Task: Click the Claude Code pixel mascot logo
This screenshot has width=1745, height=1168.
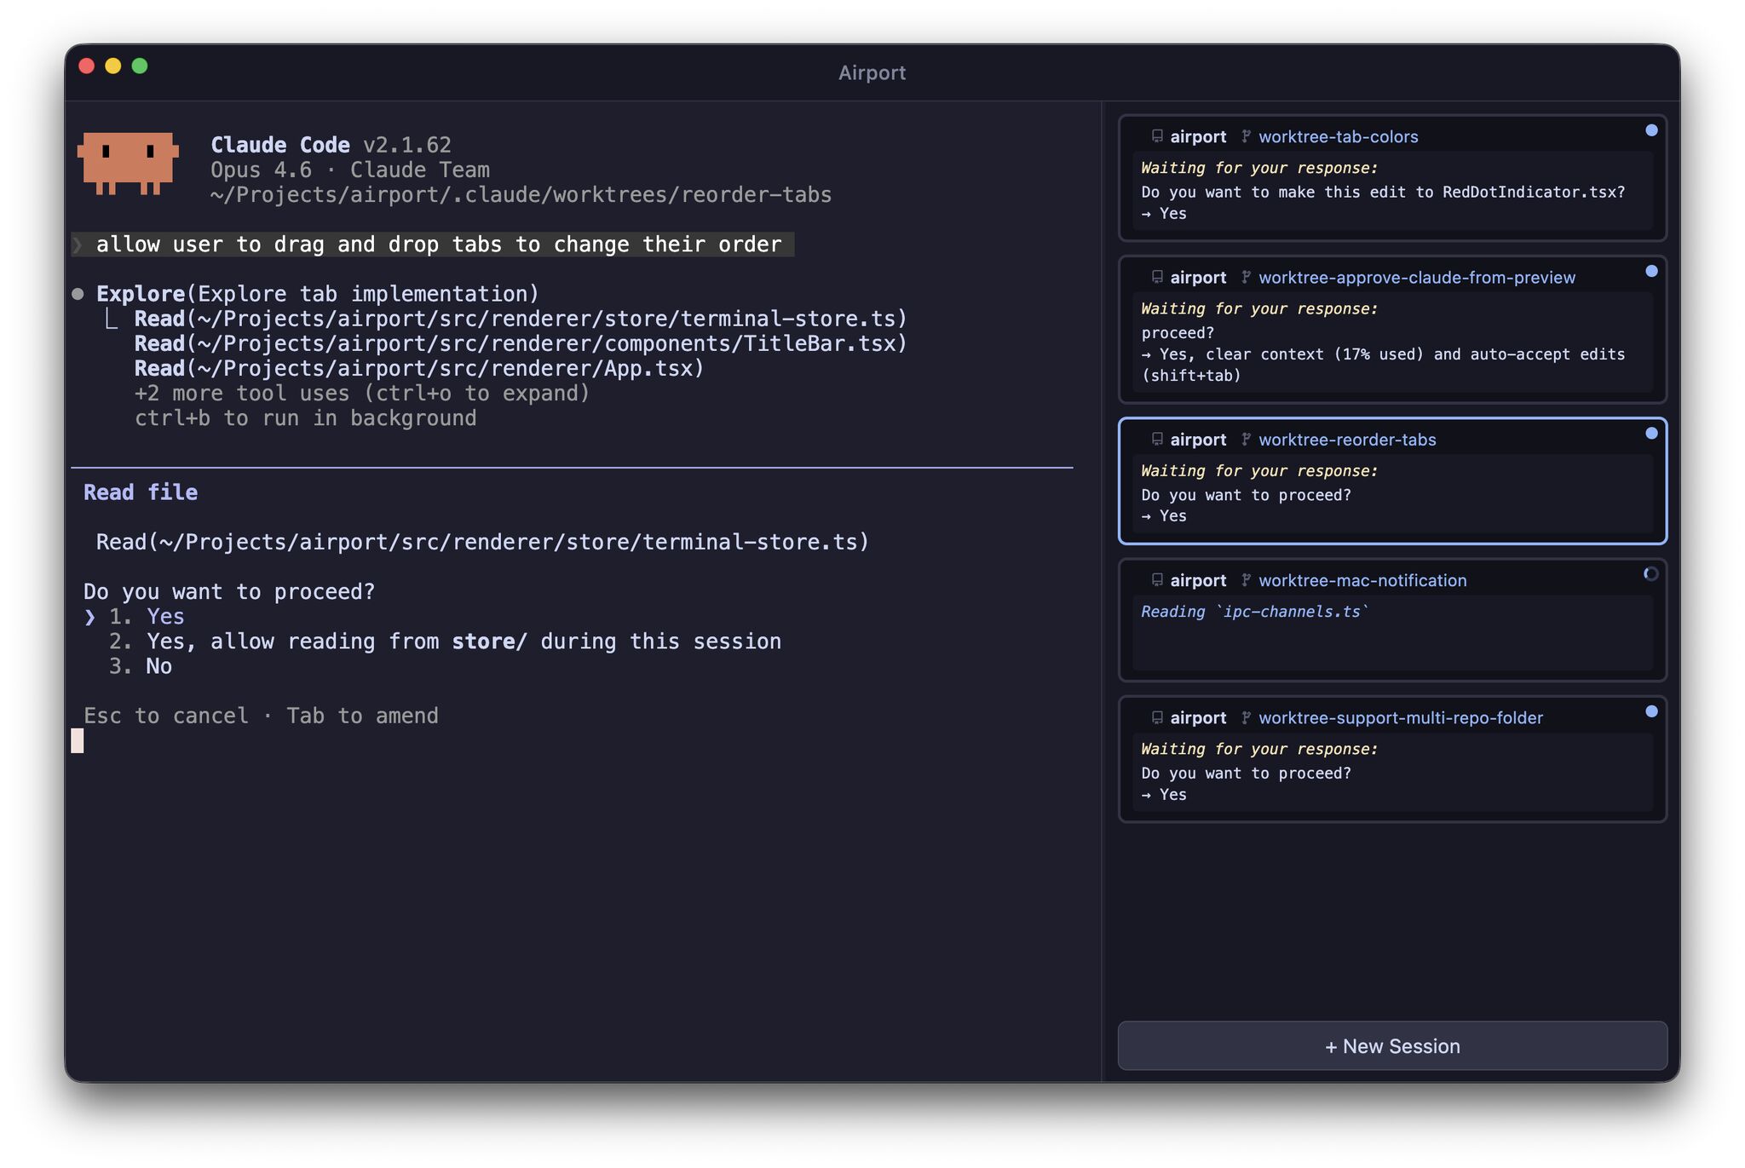Action: 128,162
